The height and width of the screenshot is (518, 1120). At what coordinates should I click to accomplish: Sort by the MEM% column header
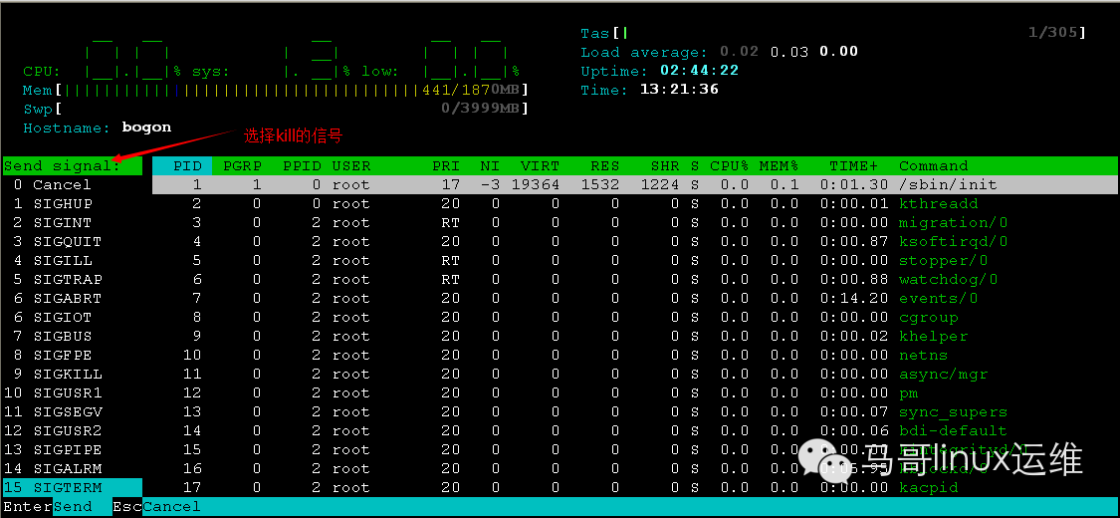pyautogui.click(x=779, y=165)
